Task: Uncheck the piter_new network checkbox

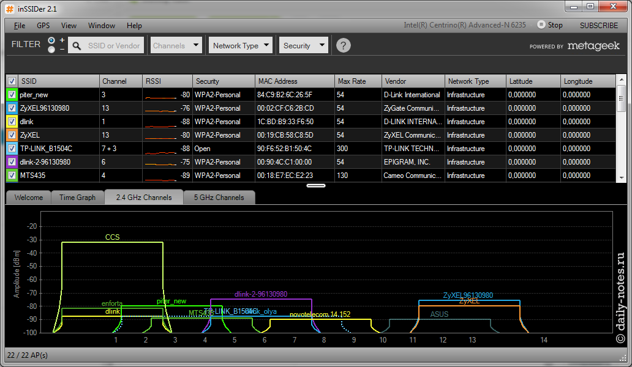Action: click(12, 95)
